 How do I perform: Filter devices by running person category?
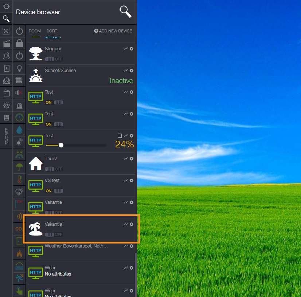click(19, 278)
